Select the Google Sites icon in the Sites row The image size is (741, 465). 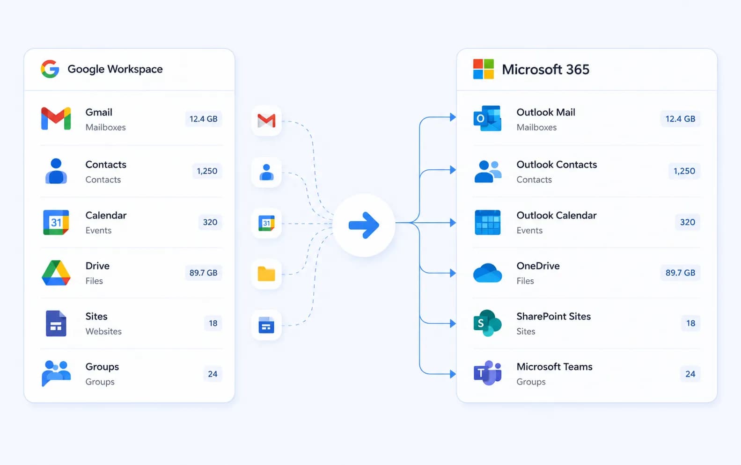pyautogui.click(x=56, y=323)
